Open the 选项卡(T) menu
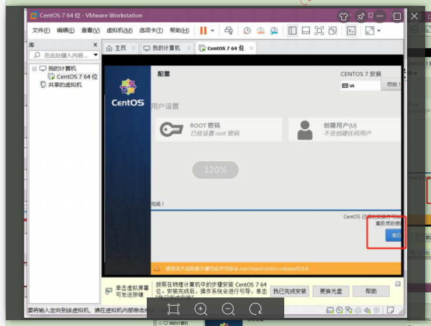The width and height of the screenshot is (431, 326). [151, 30]
